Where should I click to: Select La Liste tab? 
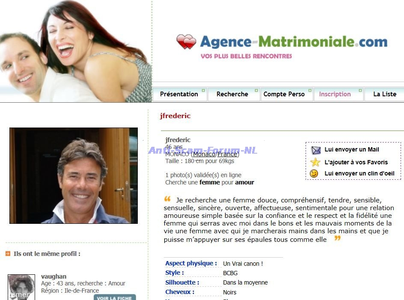384,94
